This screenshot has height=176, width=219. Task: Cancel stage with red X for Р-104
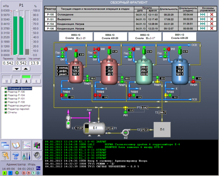pyautogui.click(x=212, y=24)
